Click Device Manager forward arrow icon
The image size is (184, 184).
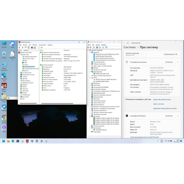(90, 48)
